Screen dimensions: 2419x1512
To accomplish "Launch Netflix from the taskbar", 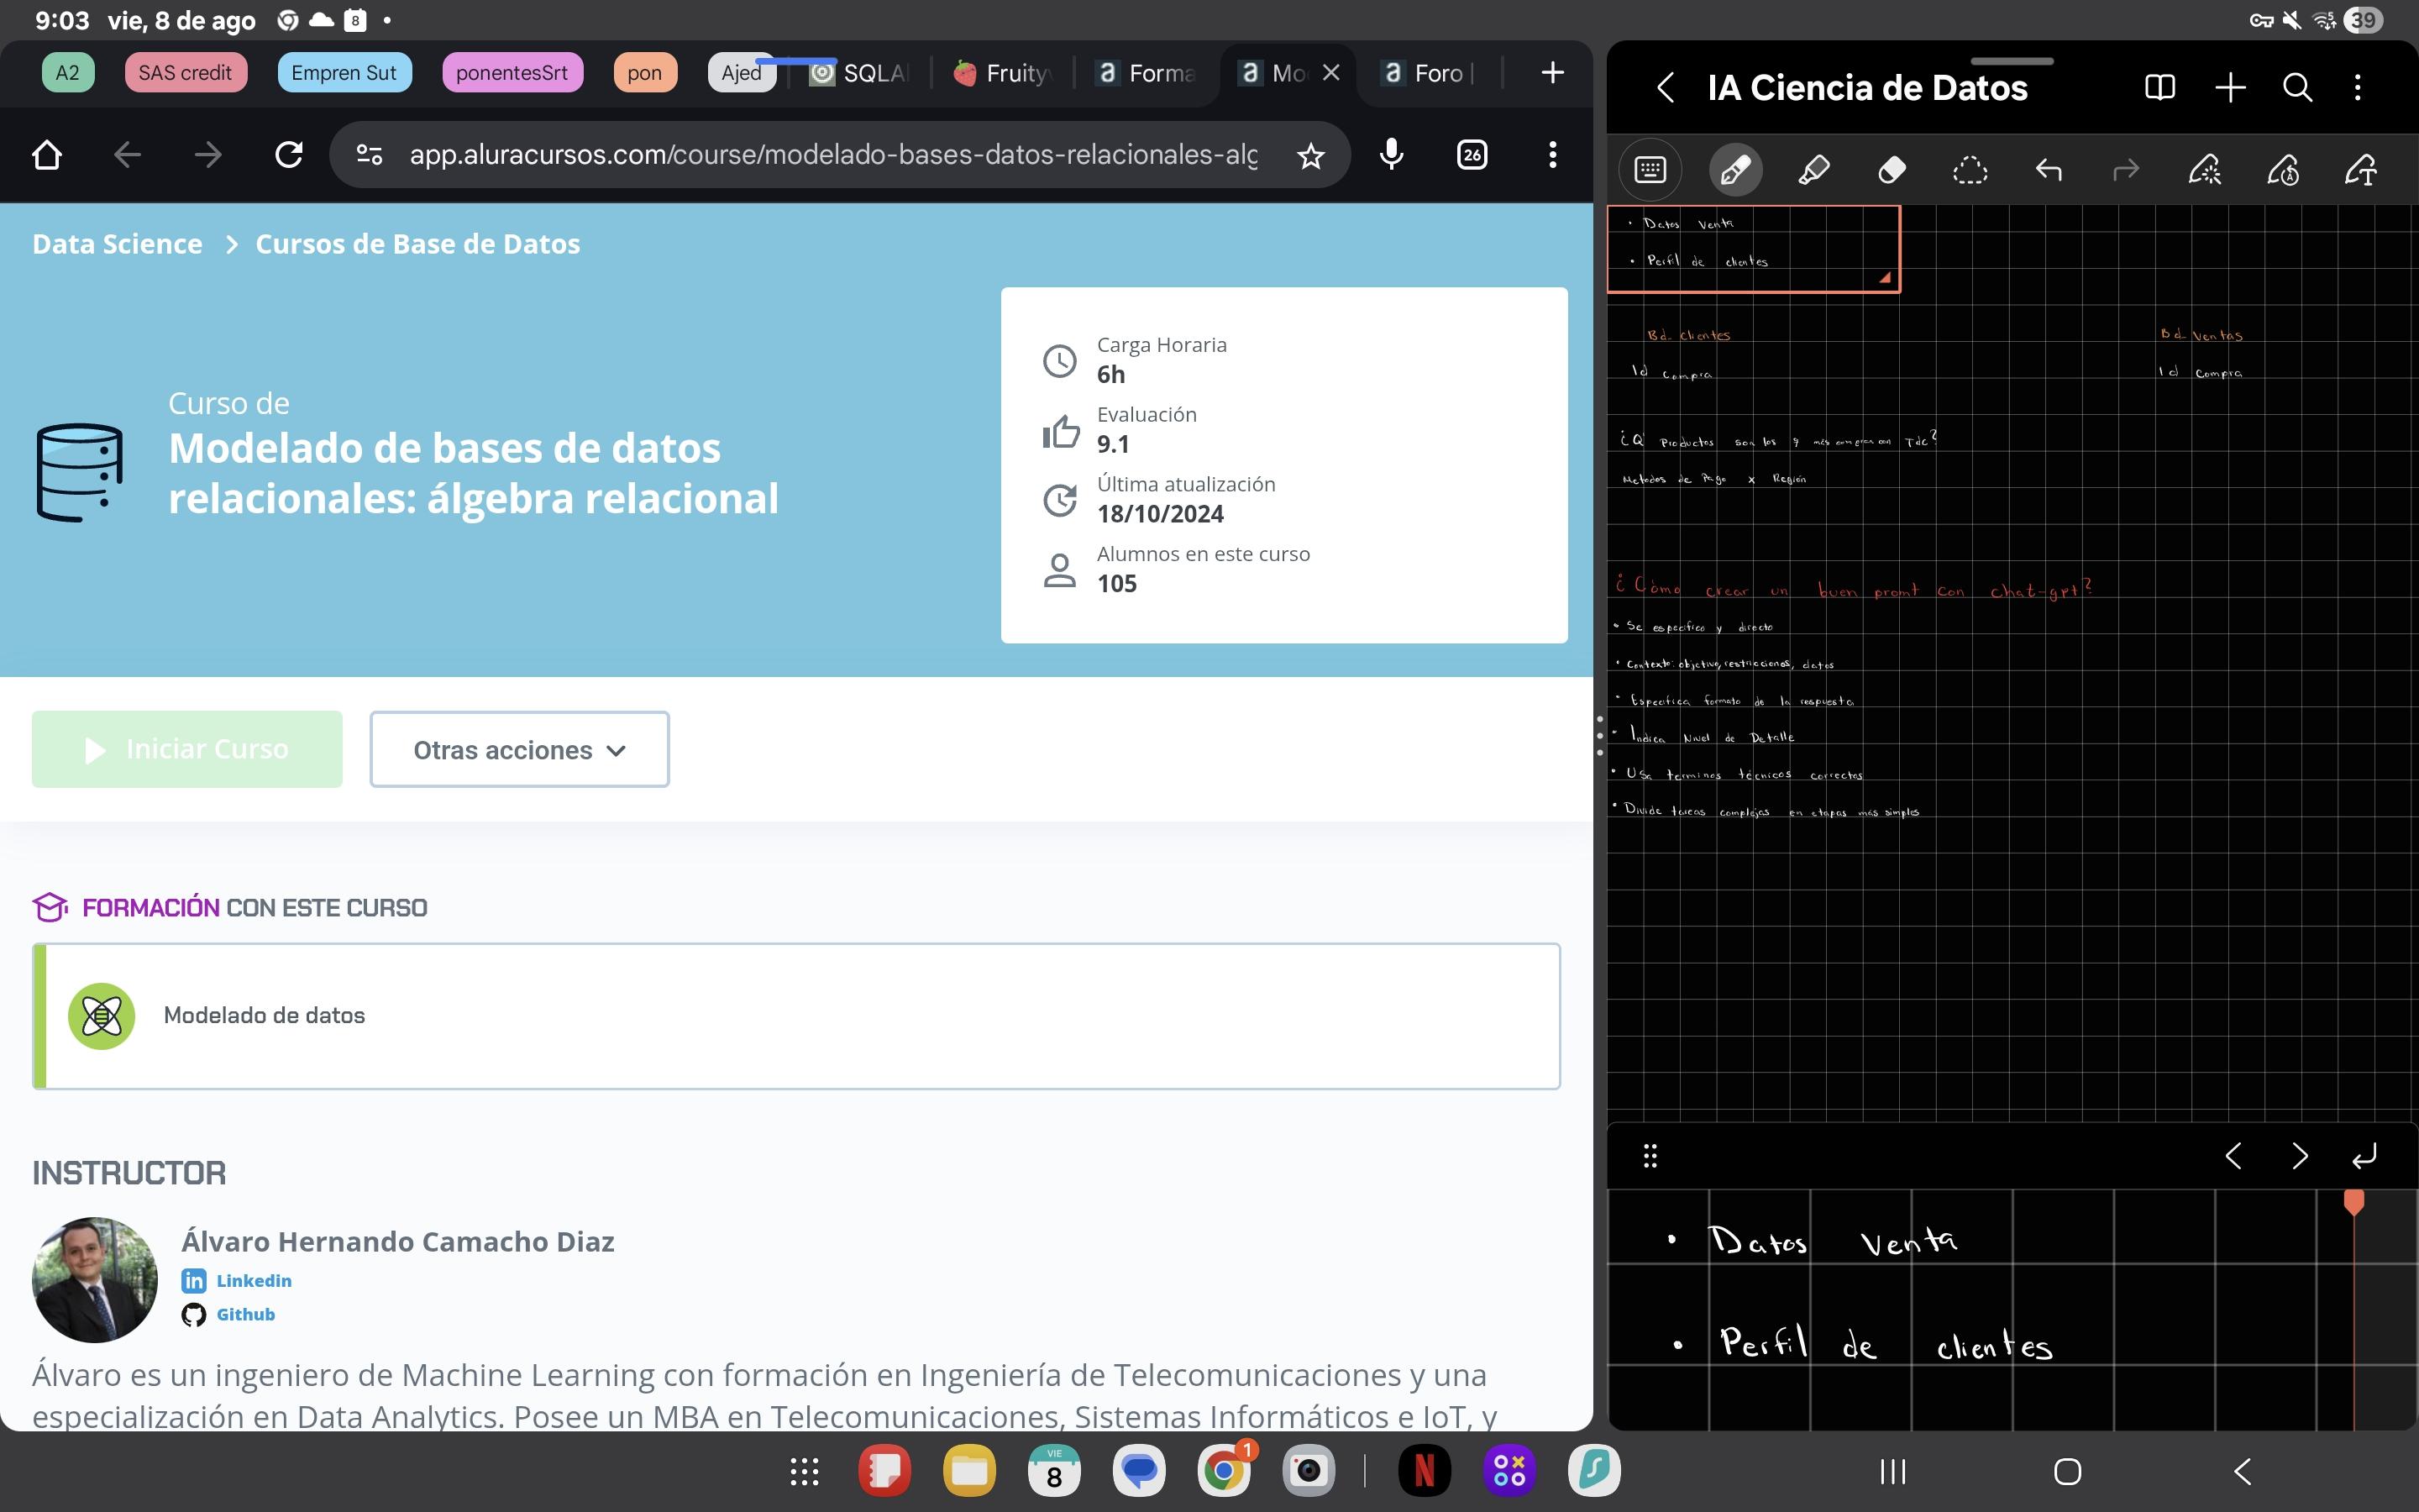I will (1425, 1471).
